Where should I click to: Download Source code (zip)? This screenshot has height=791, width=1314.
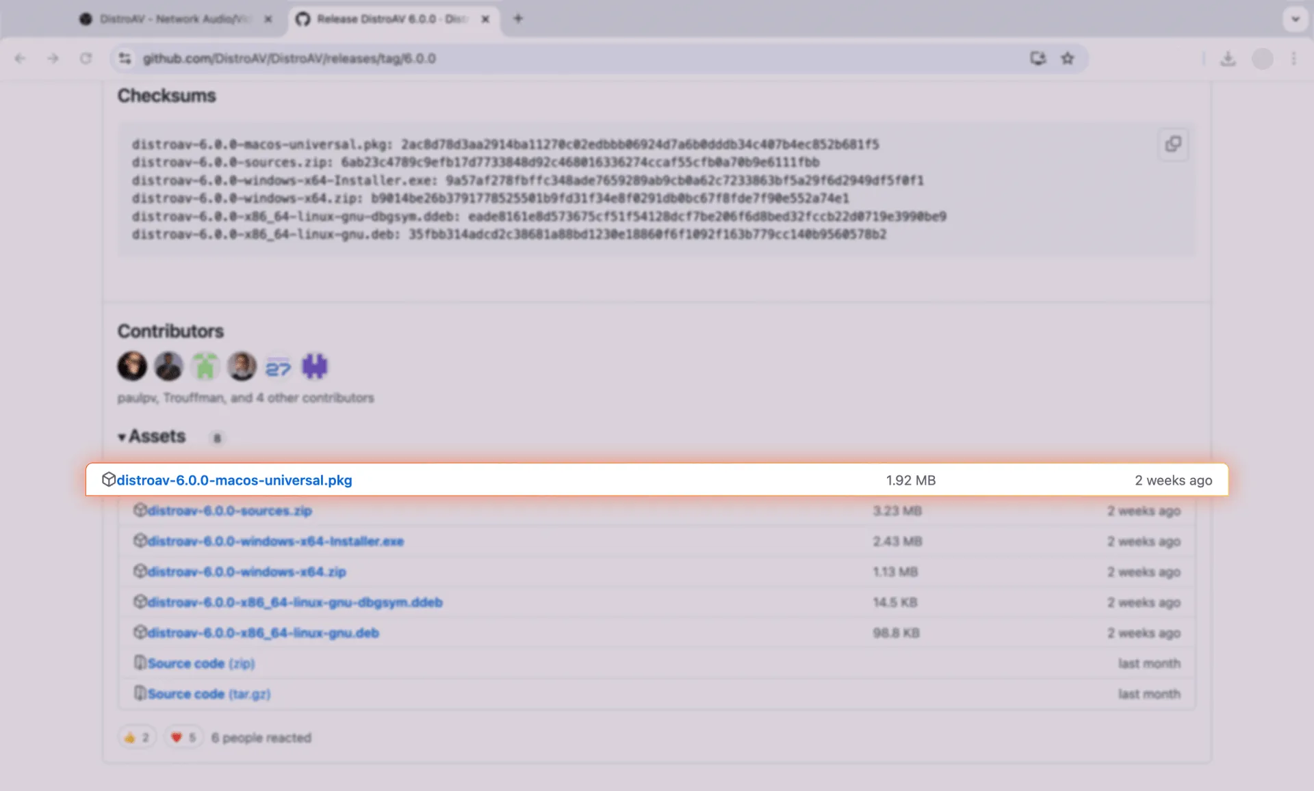201,663
